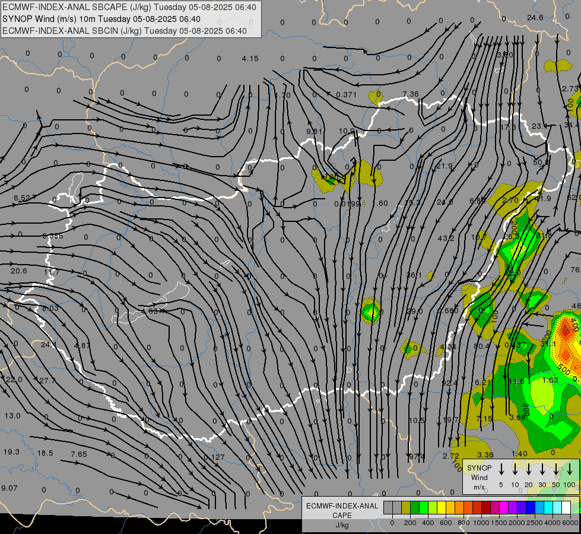Click the '18.5' value on the map
The height and width of the screenshot is (534, 581).
[x=45, y=453]
